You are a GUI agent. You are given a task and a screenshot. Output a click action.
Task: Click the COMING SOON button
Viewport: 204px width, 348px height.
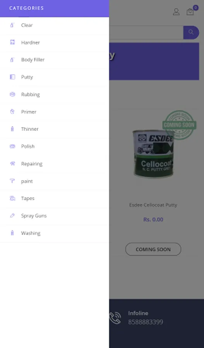[153, 249]
